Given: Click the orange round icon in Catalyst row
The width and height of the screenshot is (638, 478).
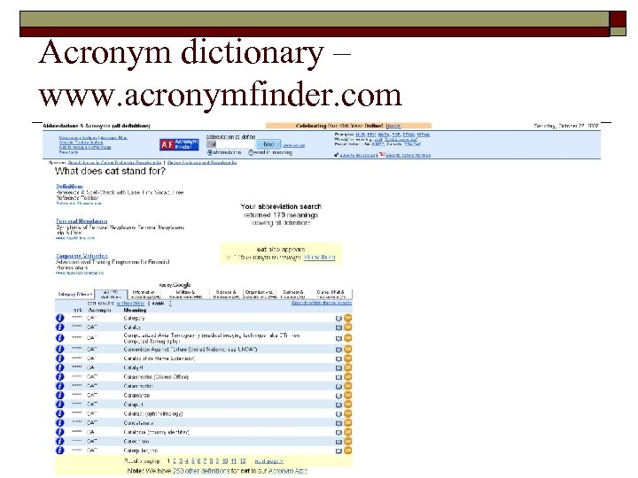Looking at the screenshot, I should (348, 367).
